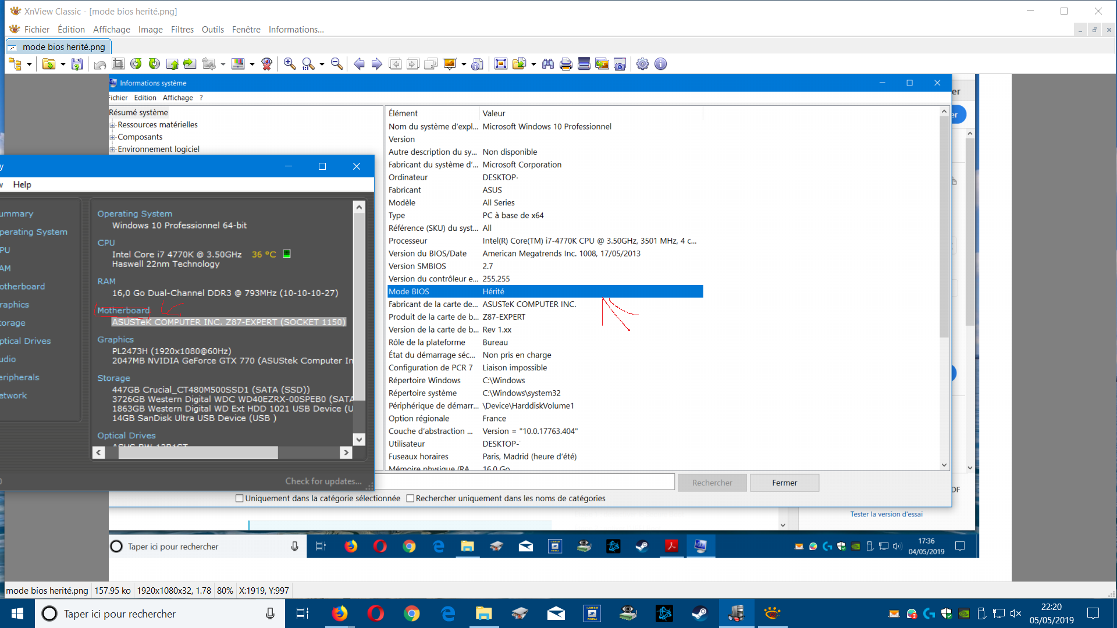Open the Filtres menu

182,30
